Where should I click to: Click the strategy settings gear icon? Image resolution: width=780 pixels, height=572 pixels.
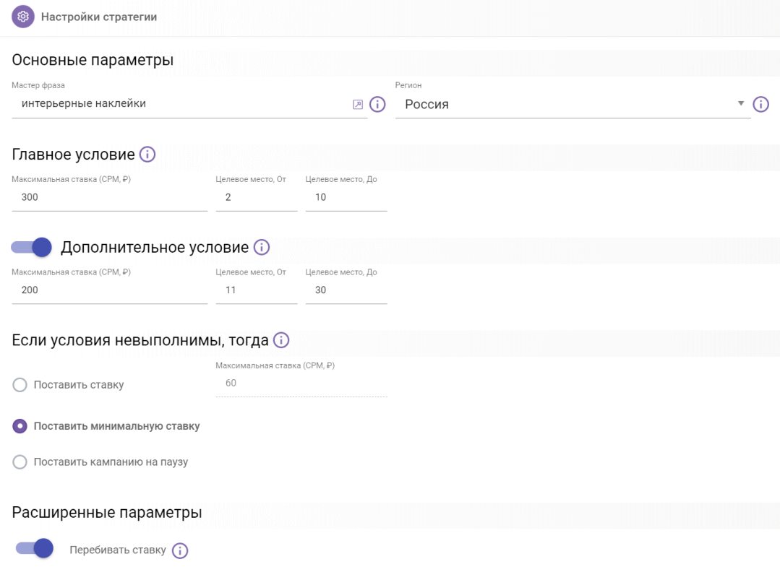(x=23, y=17)
